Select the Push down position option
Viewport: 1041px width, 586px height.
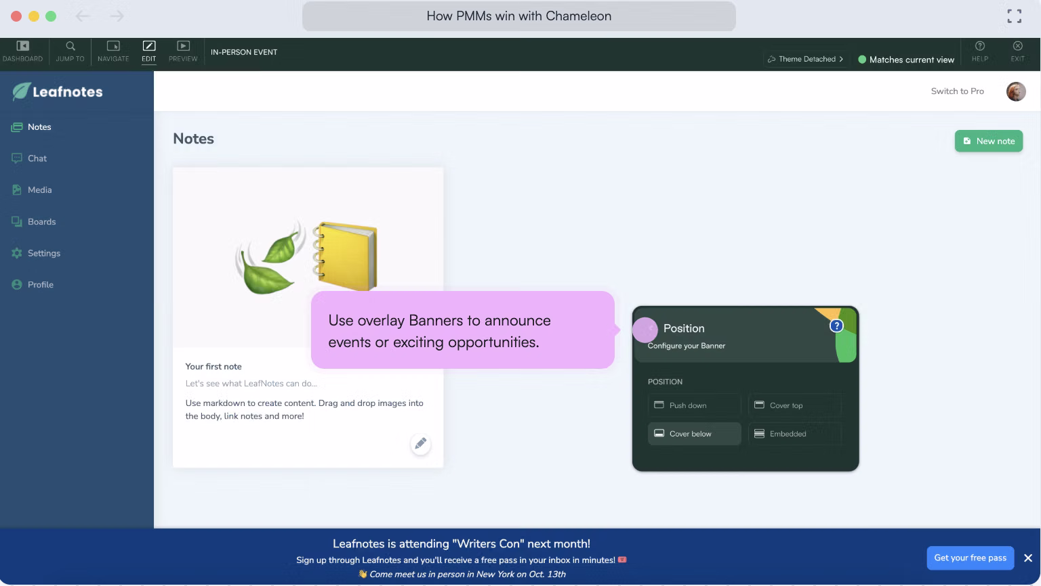(694, 405)
